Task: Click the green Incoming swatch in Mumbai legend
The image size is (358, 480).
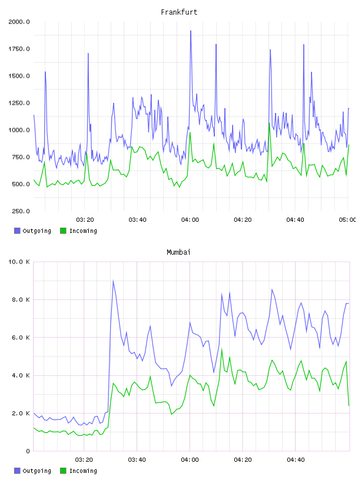Action: (63, 471)
